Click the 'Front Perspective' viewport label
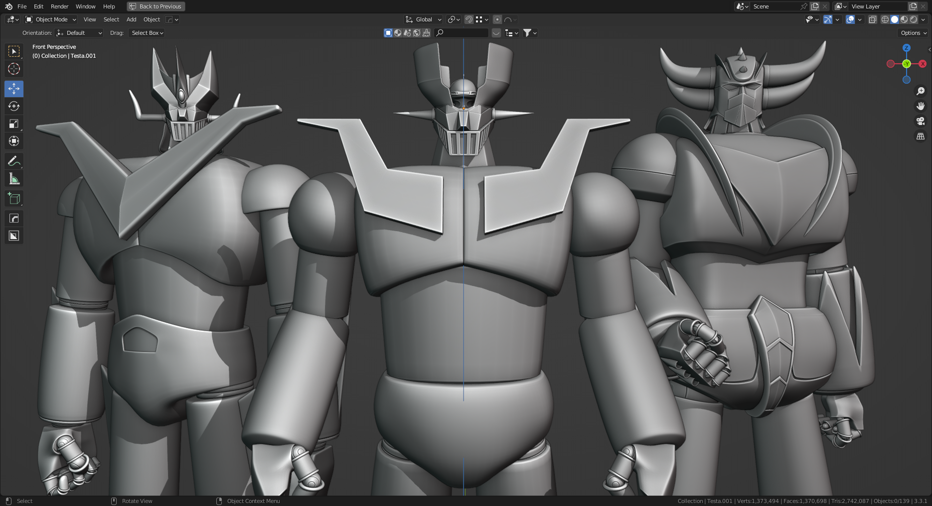The image size is (932, 506). 54,47
